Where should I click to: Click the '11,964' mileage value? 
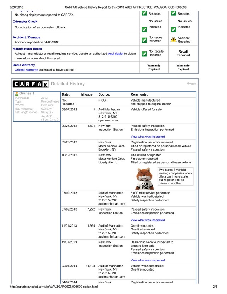[90, 226]
